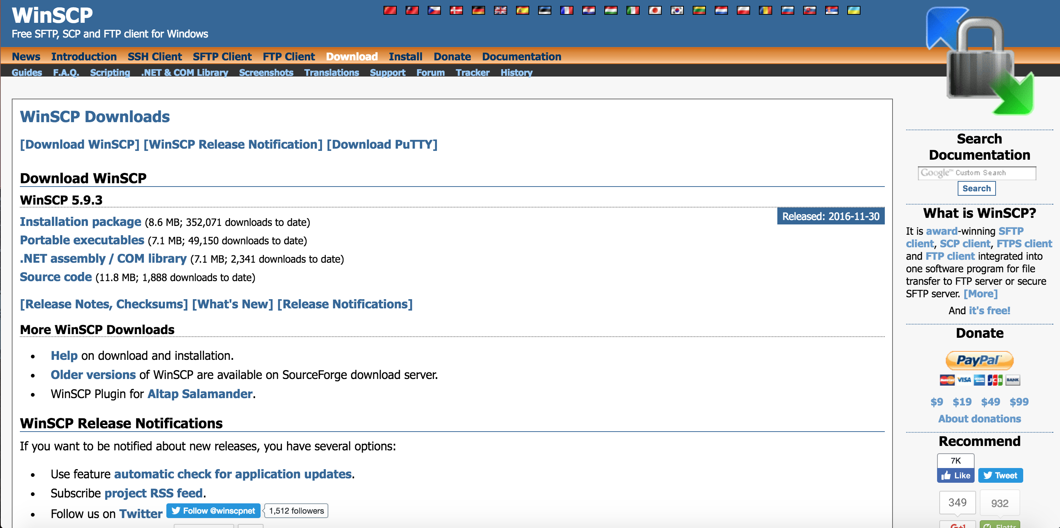Image resolution: width=1060 pixels, height=528 pixels.
Task: Select the Ukrainian flag icon
Action: coord(854,10)
